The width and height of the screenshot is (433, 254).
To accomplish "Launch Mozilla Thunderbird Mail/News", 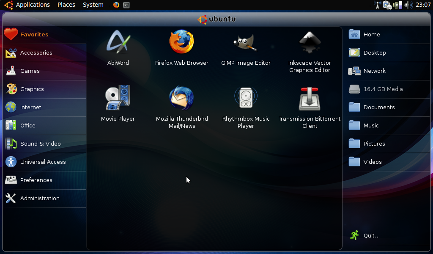I will click(x=182, y=107).
